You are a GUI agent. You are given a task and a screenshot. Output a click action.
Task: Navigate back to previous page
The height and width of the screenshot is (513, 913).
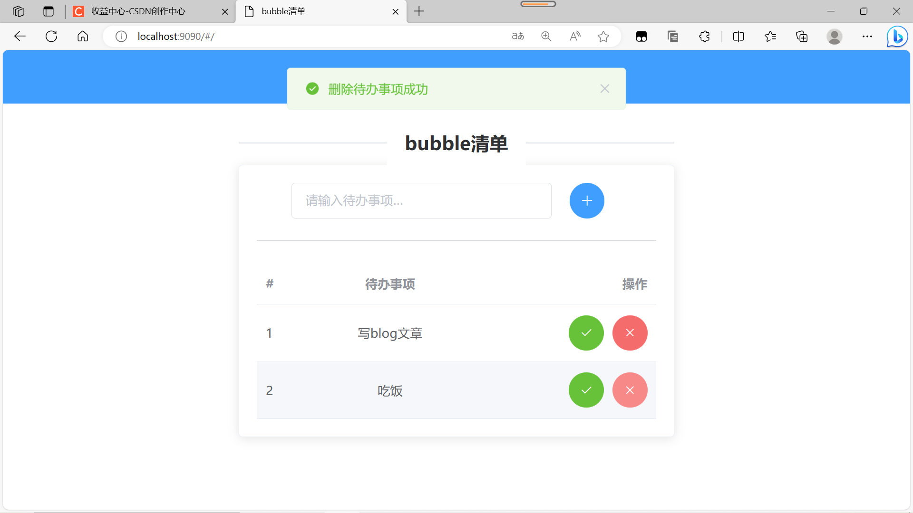tap(20, 36)
